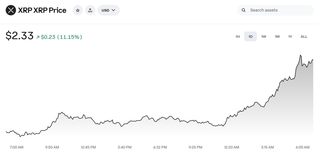Click the chart peak near 6:05 AM
The width and height of the screenshot is (317, 153).
300,55
